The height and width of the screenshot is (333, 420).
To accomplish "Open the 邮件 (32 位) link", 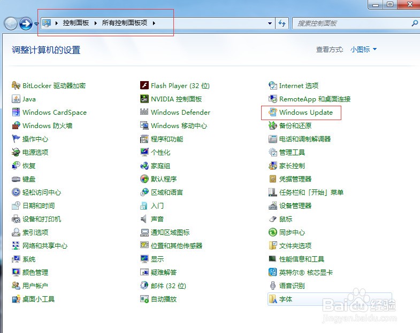I will tap(169, 286).
